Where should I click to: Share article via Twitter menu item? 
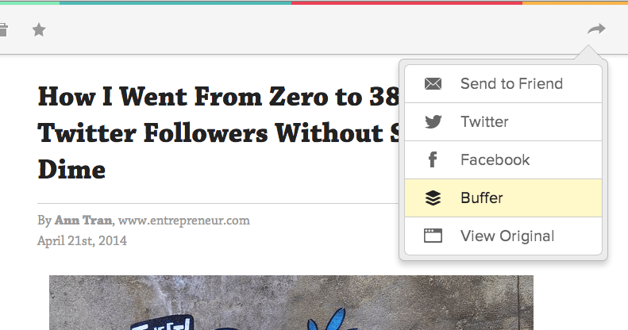503,121
